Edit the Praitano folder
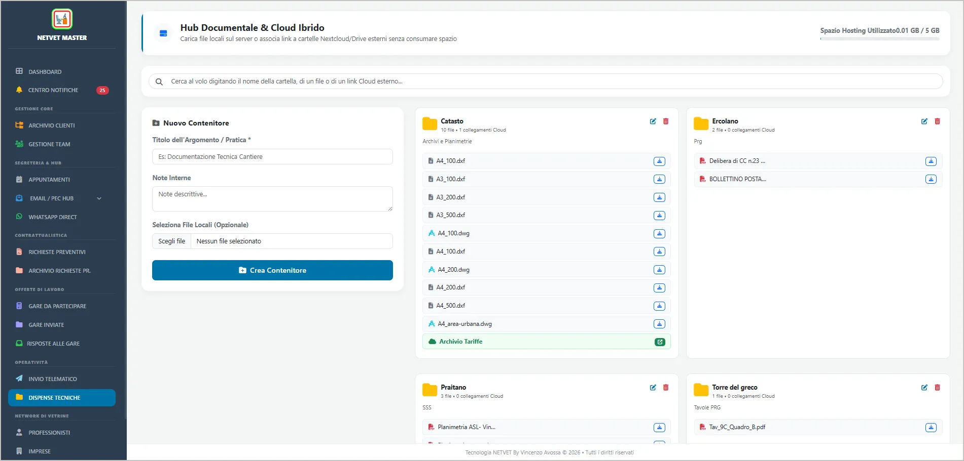Viewport: 964px width, 461px height. coord(653,388)
